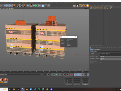Open Visible in Editor dropdown

point(110,57)
